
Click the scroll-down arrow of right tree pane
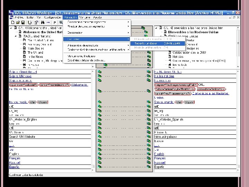pyautogui.click(x=238, y=66)
